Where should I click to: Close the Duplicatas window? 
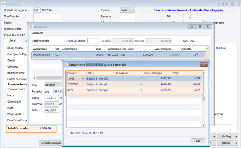[x=208, y=27]
